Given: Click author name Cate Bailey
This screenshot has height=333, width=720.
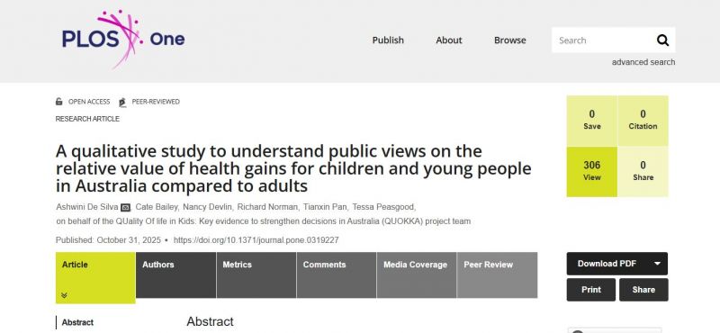Looking at the screenshot, I should coord(157,207).
